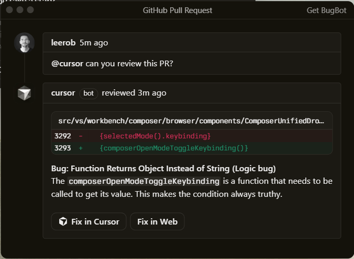
Task: Open the ComposerUnifiedDro file path header
Action: pyautogui.click(x=192, y=121)
